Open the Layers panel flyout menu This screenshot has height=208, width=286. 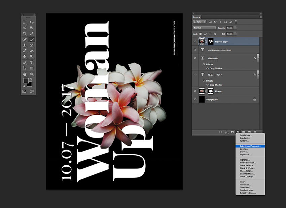pos(260,17)
